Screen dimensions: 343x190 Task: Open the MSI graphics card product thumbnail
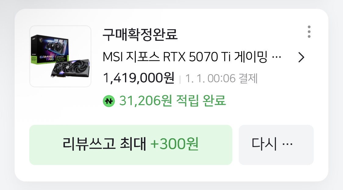click(x=60, y=56)
